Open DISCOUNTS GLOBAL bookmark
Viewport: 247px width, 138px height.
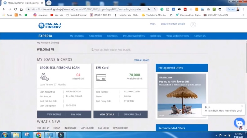click(216, 15)
